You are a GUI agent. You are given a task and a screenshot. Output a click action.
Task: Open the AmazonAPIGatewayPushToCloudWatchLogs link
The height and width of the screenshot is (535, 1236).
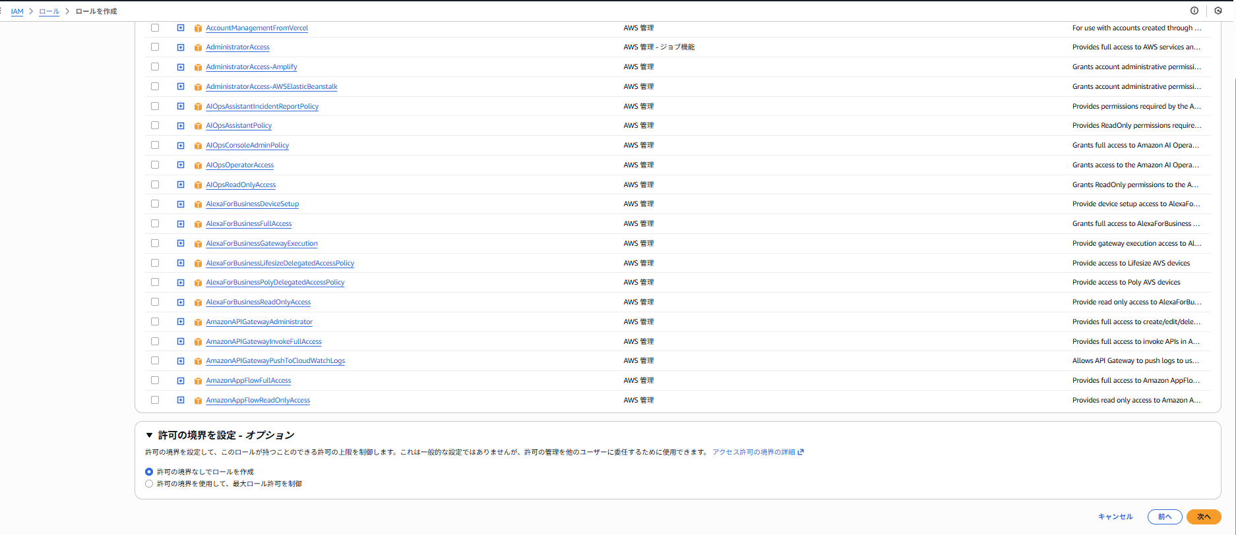coord(275,361)
